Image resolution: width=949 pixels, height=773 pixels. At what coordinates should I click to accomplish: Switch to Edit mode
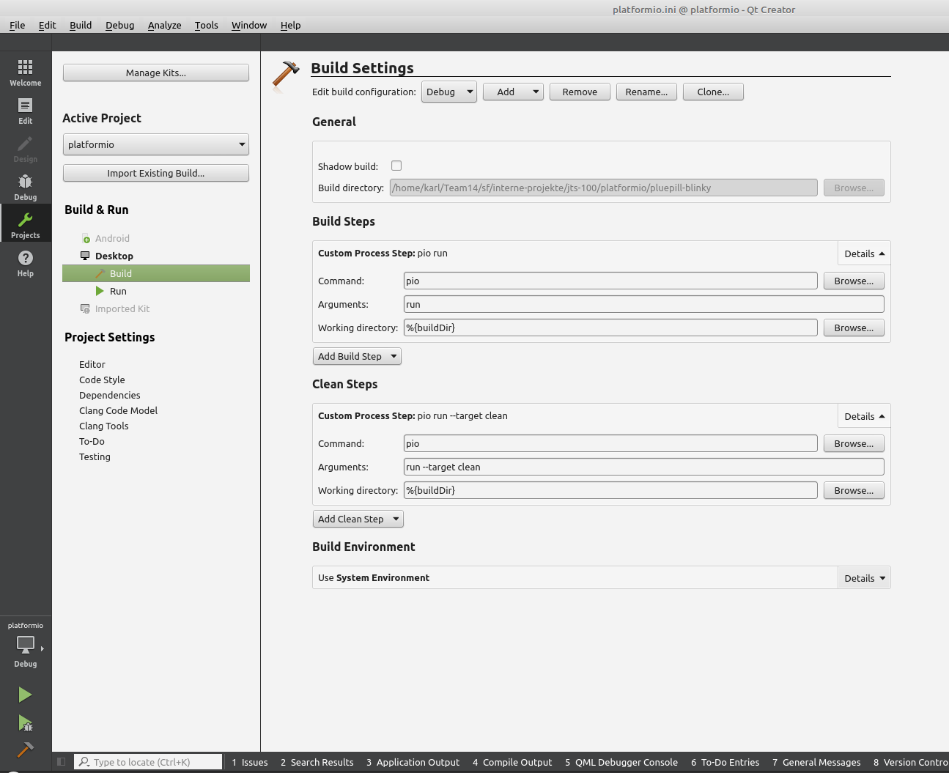coord(25,111)
